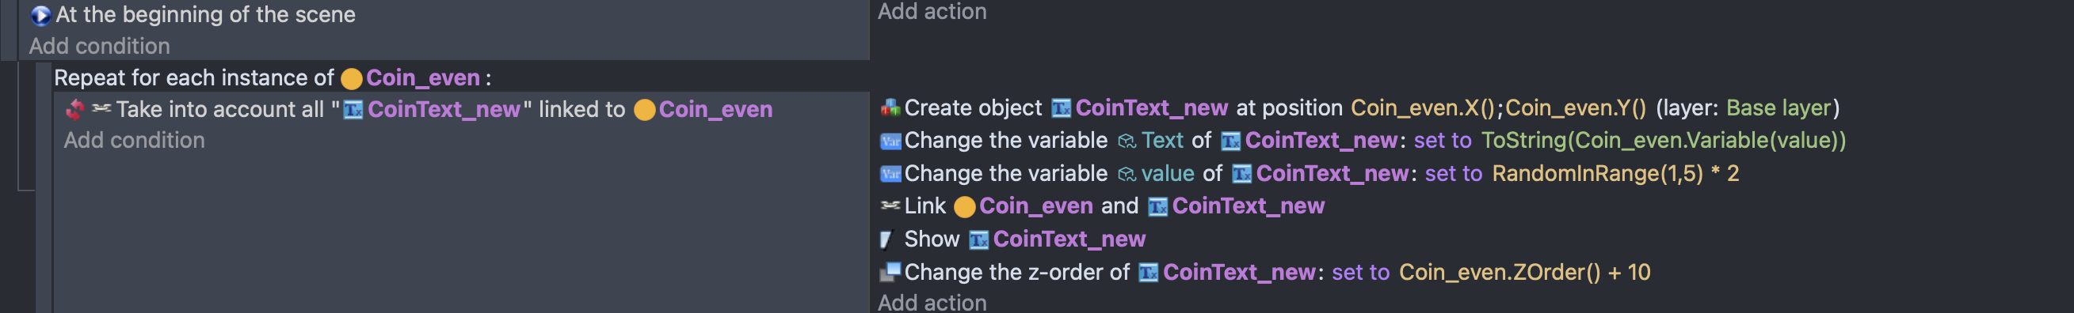Click the variable icon on the value action
Screen dimensions: 2074x313
click(x=890, y=174)
